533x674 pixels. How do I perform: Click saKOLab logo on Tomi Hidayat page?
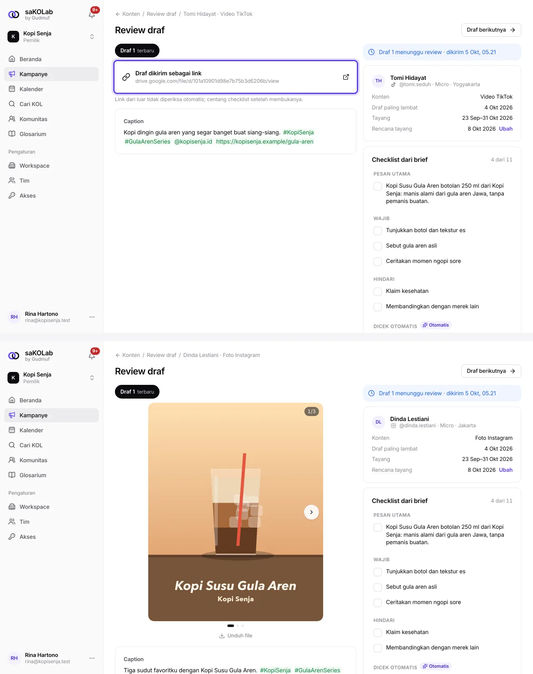pos(14,15)
